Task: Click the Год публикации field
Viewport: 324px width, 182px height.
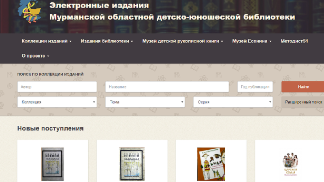Action: [x=255, y=87]
